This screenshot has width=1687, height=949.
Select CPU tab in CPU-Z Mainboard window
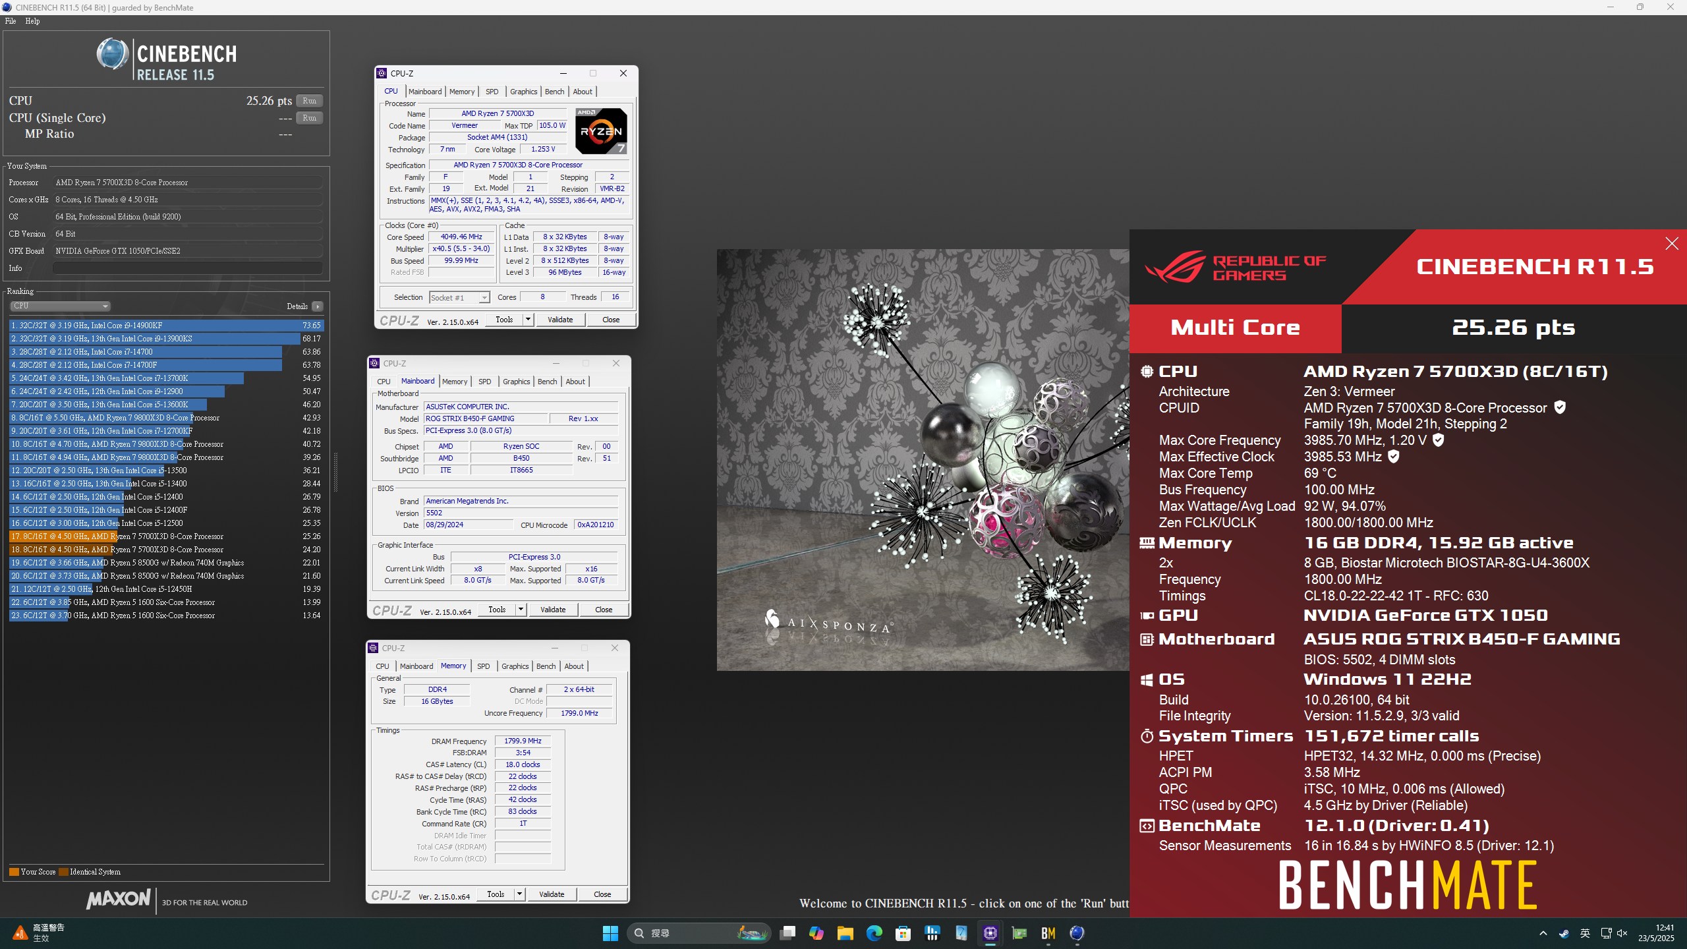384,382
